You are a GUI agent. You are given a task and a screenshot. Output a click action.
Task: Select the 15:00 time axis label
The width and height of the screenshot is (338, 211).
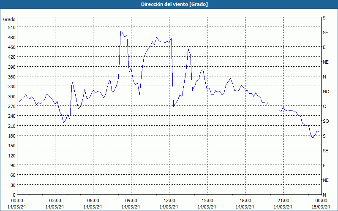(x=207, y=201)
